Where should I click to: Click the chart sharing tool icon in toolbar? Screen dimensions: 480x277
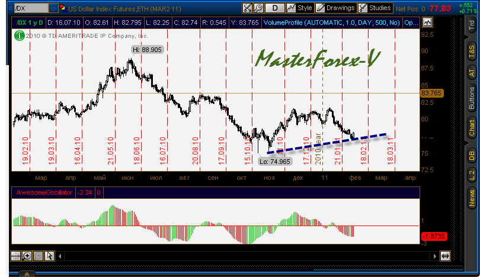tap(247, 8)
